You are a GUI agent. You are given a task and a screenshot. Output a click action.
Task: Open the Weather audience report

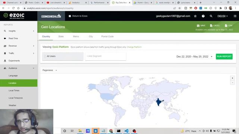click(x=19, y=105)
